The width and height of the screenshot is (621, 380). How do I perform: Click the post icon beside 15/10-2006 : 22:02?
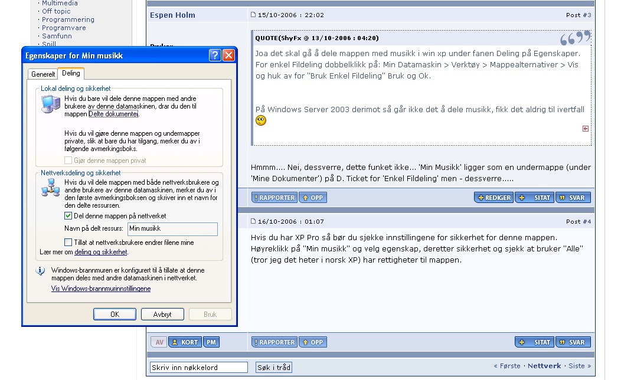(253, 15)
